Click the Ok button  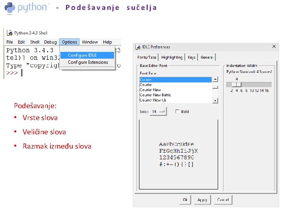pos(185,200)
